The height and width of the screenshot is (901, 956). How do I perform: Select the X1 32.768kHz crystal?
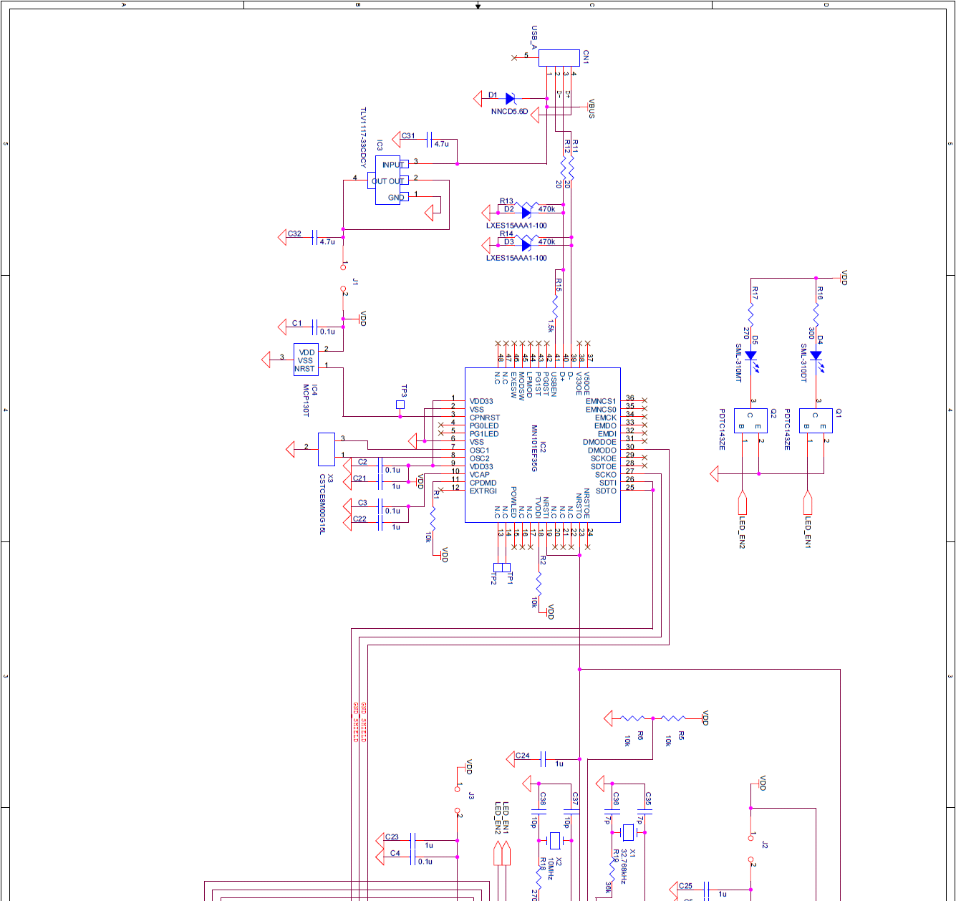(628, 832)
